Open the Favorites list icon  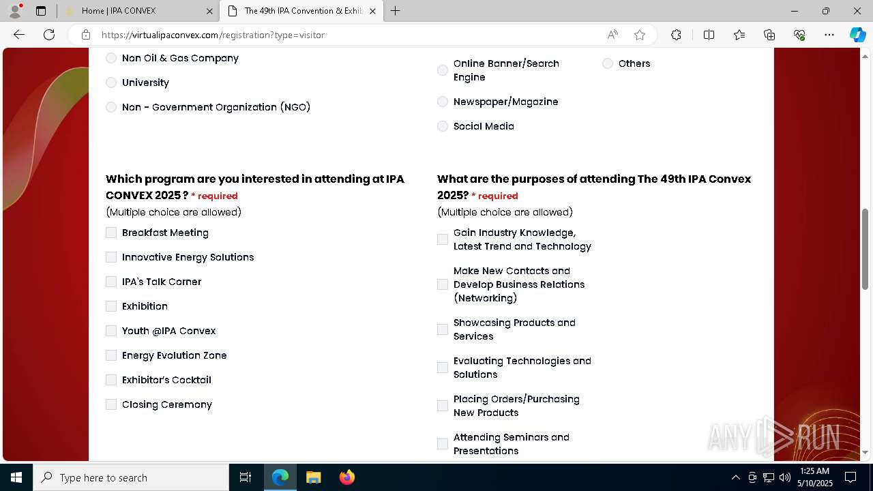tap(739, 35)
